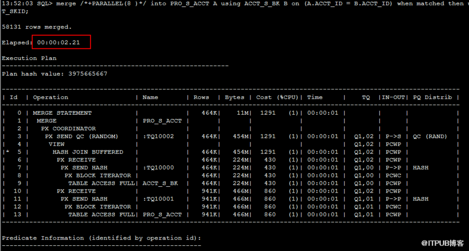Viewport: 469px width, 251px height.
Task: Click the 'P->S' IN-OUT value
Action: point(393,136)
